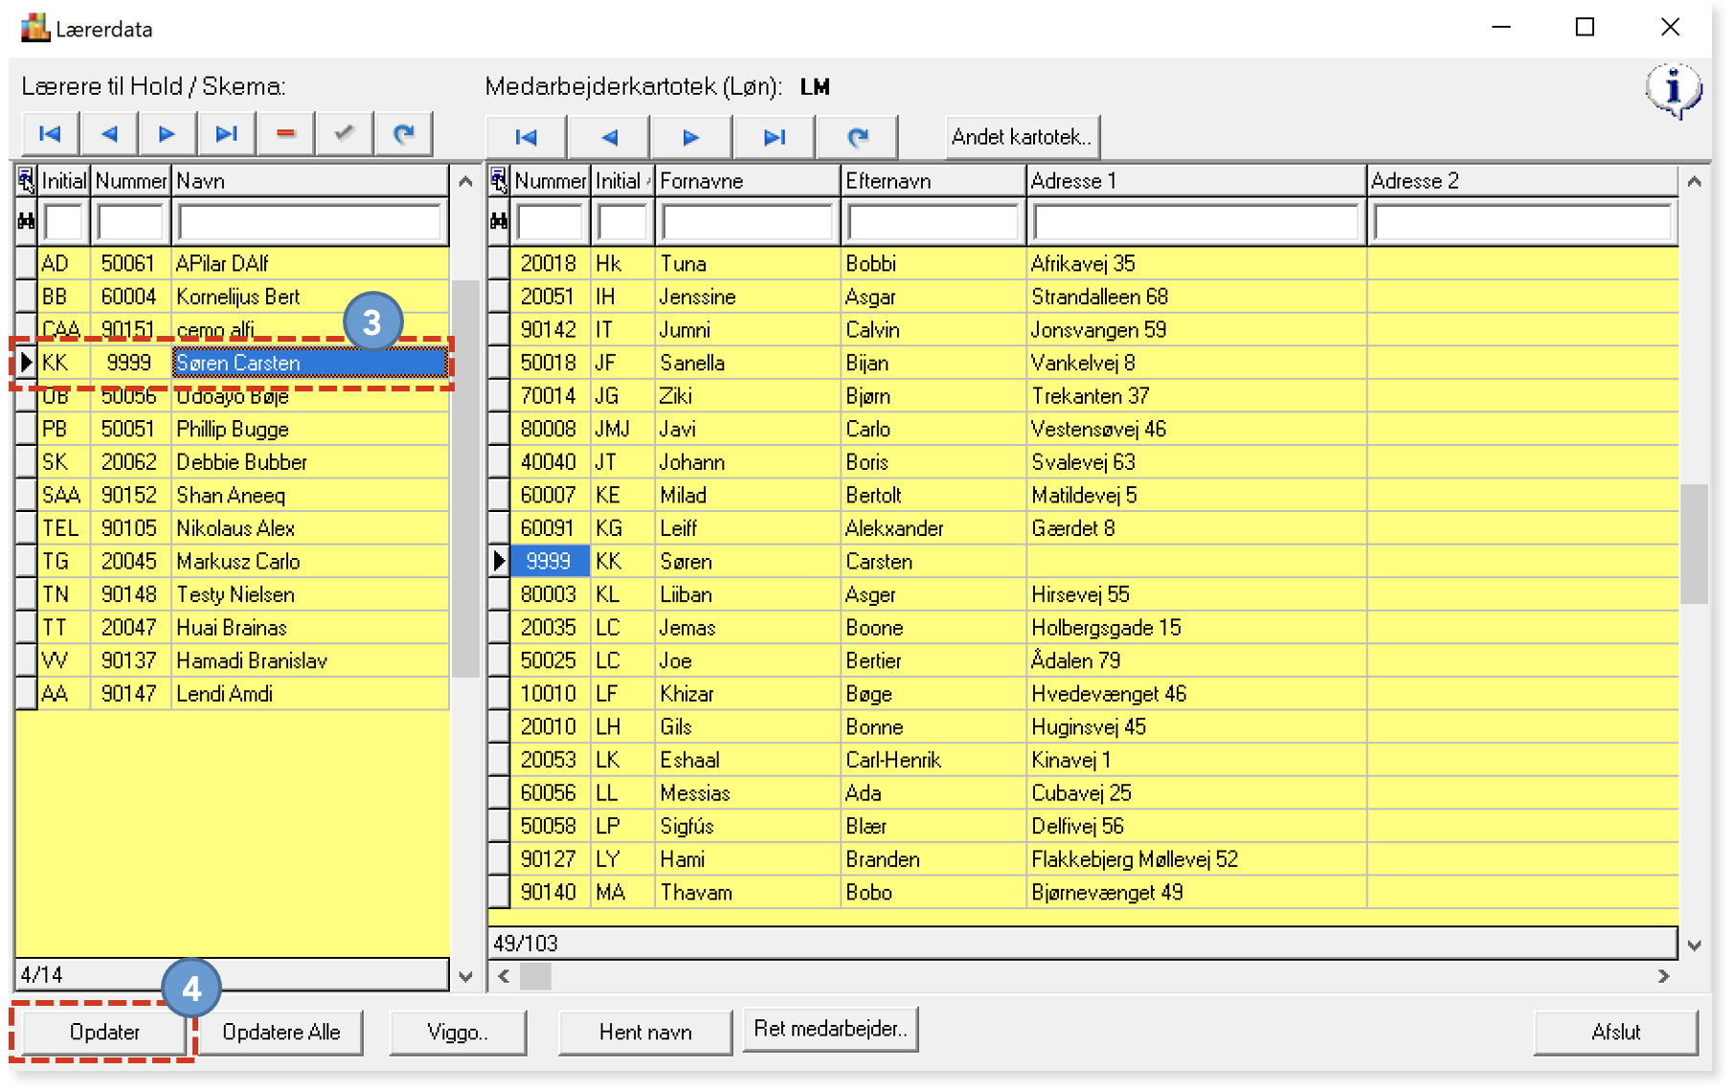Viewport: 1733px width, 1091px height.
Task: Click Fornavne filter field in employee table
Action: [x=747, y=222]
